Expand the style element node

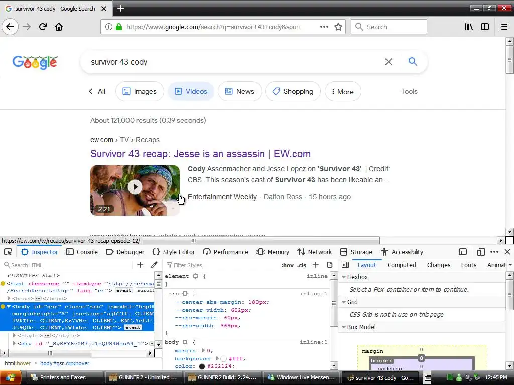pos(14,335)
